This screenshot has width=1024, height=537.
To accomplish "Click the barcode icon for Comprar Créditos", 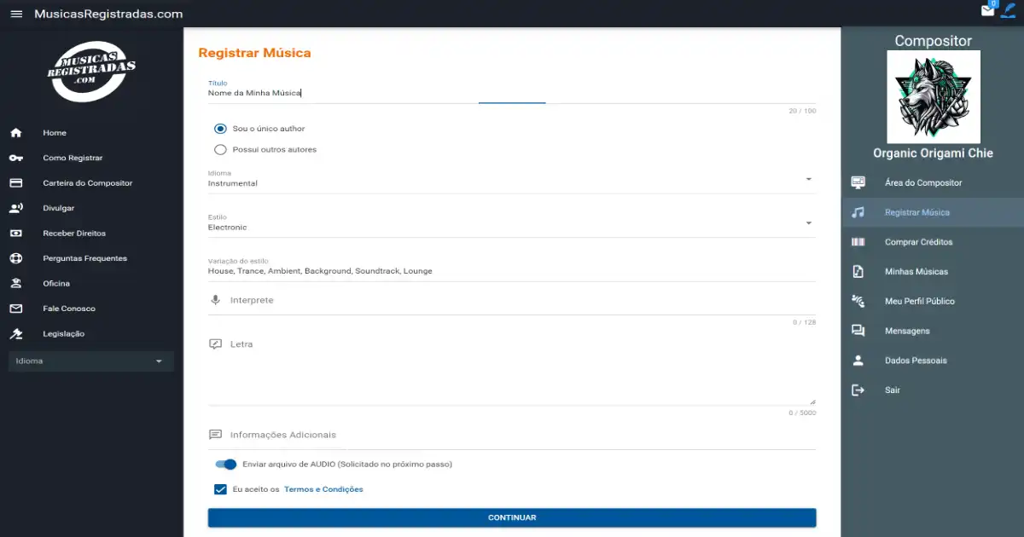I will pos(858,242).
